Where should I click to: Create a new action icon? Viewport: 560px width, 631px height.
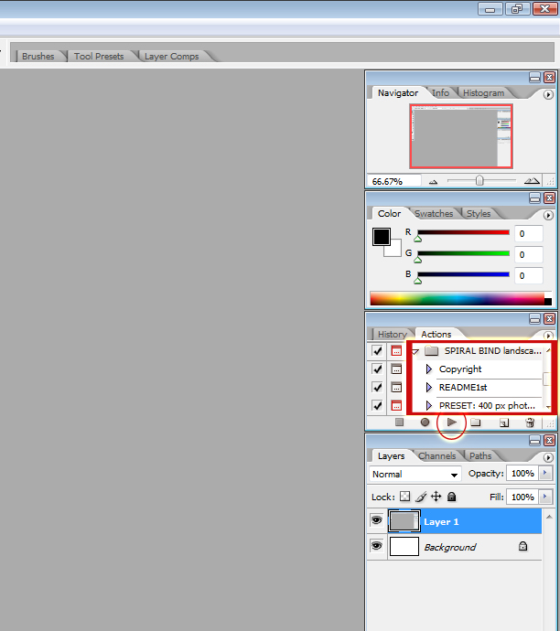[504, 422]
